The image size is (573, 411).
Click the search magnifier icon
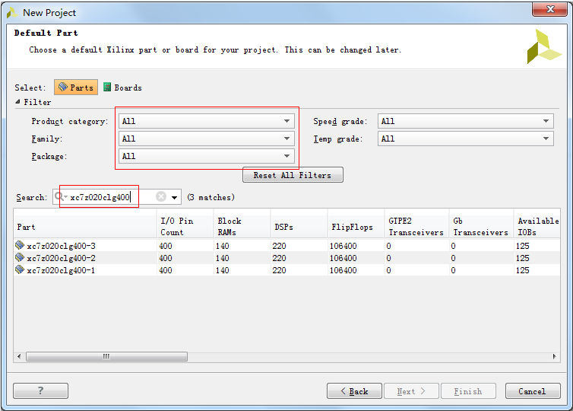(x=59, y=197)
